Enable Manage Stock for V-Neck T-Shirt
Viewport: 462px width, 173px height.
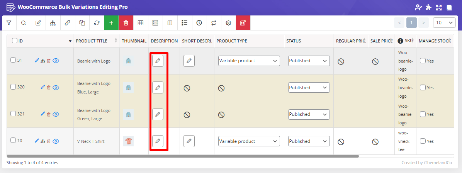(x=423, y=141)
